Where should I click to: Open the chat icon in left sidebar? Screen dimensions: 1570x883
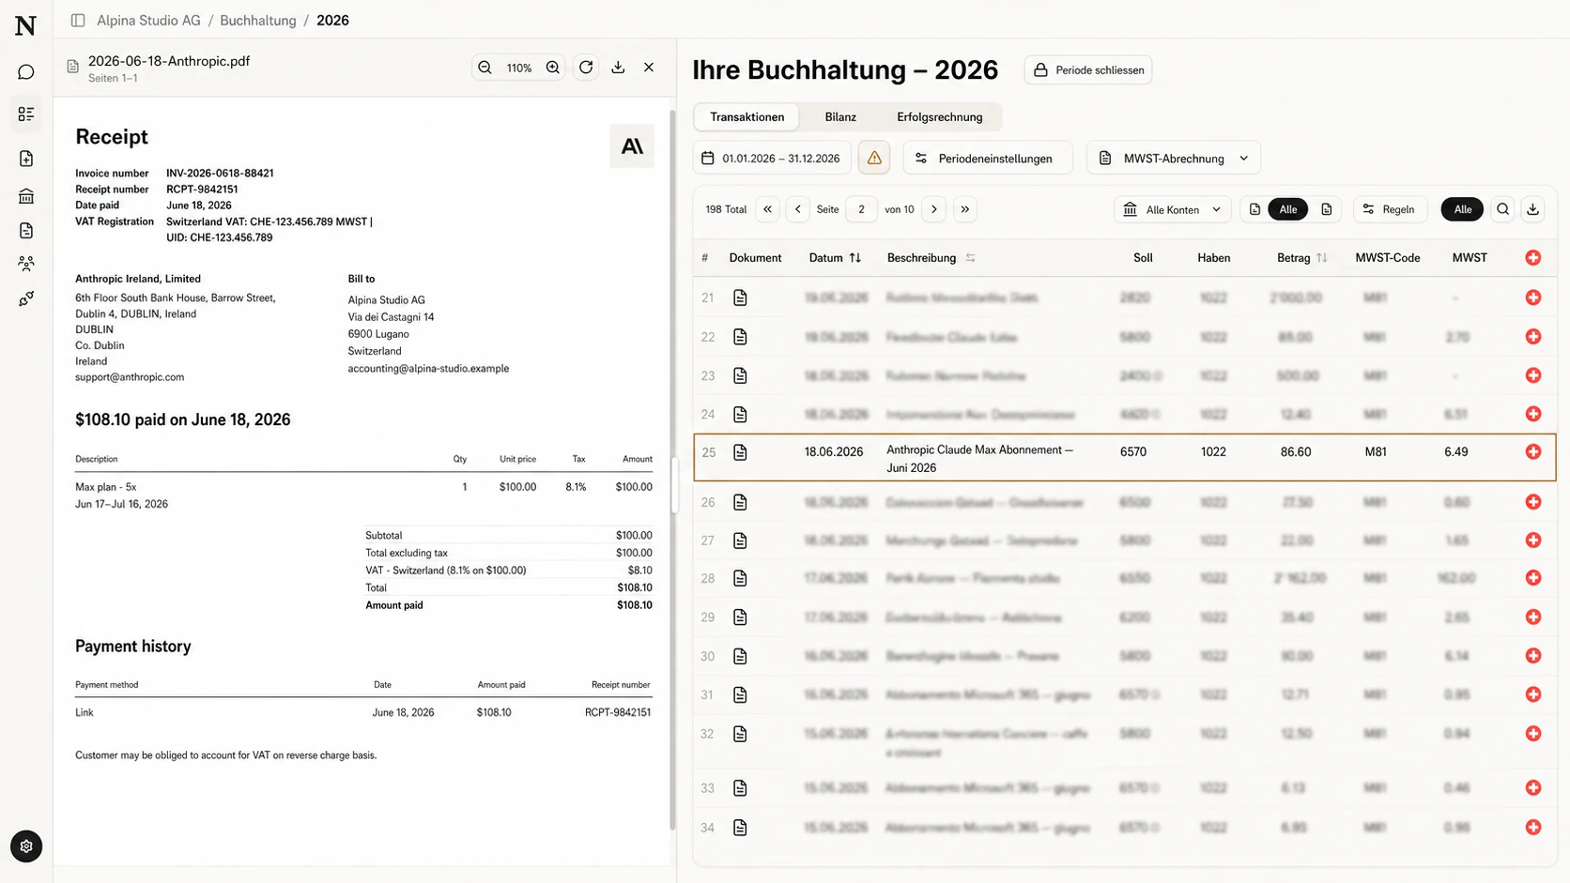[x=26, y=72]
